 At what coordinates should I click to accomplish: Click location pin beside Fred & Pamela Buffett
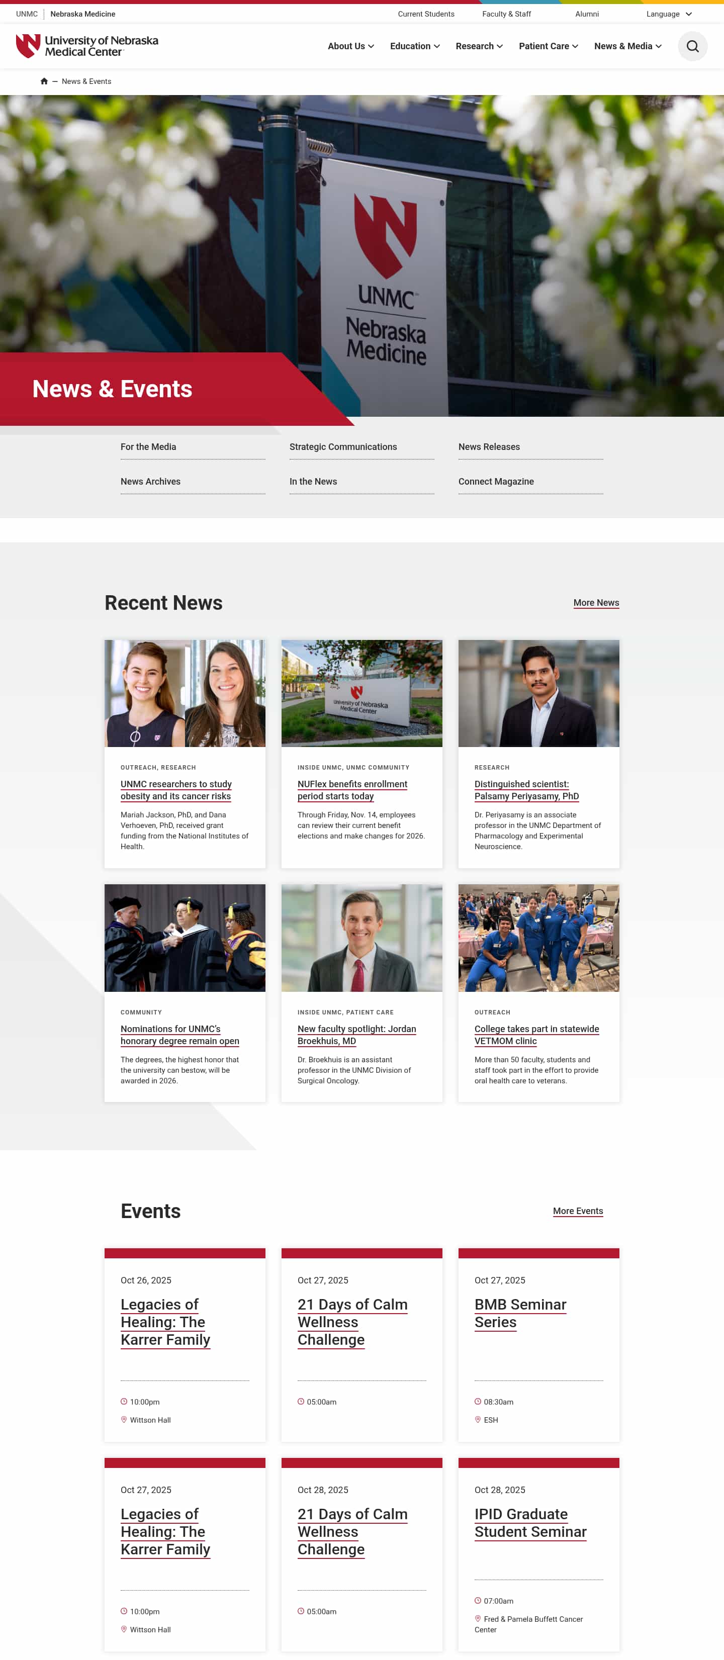[x=478, y=1619]
